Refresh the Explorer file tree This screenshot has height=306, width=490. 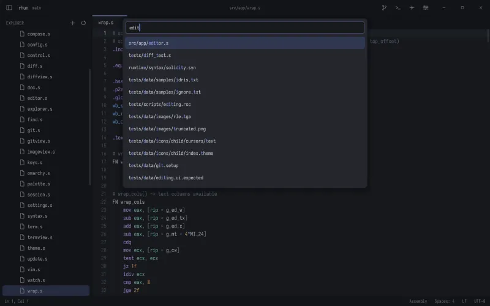[x=83, y=23]
